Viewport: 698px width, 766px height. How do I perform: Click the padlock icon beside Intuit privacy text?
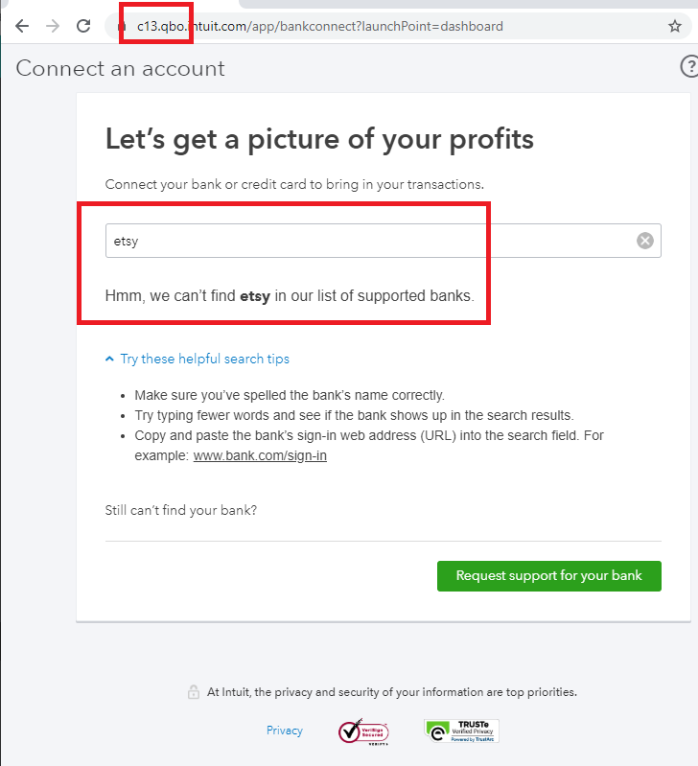193,692
